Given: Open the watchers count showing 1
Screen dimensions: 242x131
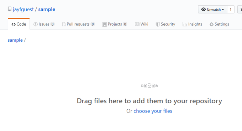Looking at the screenshot, I should (x=231, y=9).
